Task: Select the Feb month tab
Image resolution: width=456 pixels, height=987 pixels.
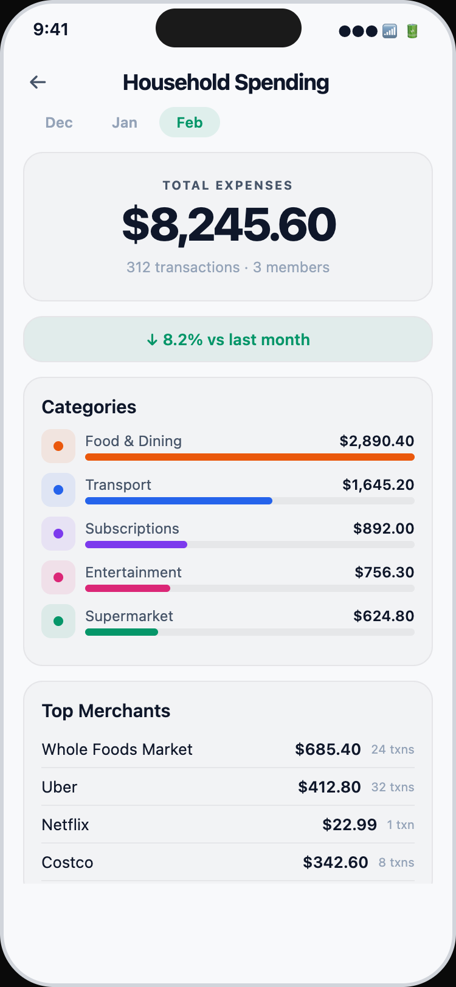Action: 190,123
